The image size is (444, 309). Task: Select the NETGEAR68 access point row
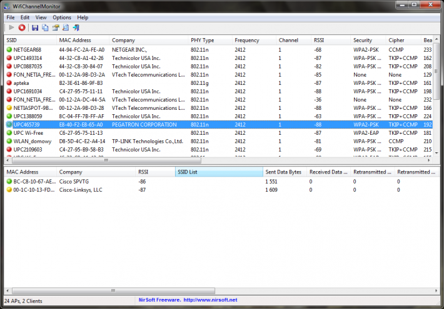point(219,50)
